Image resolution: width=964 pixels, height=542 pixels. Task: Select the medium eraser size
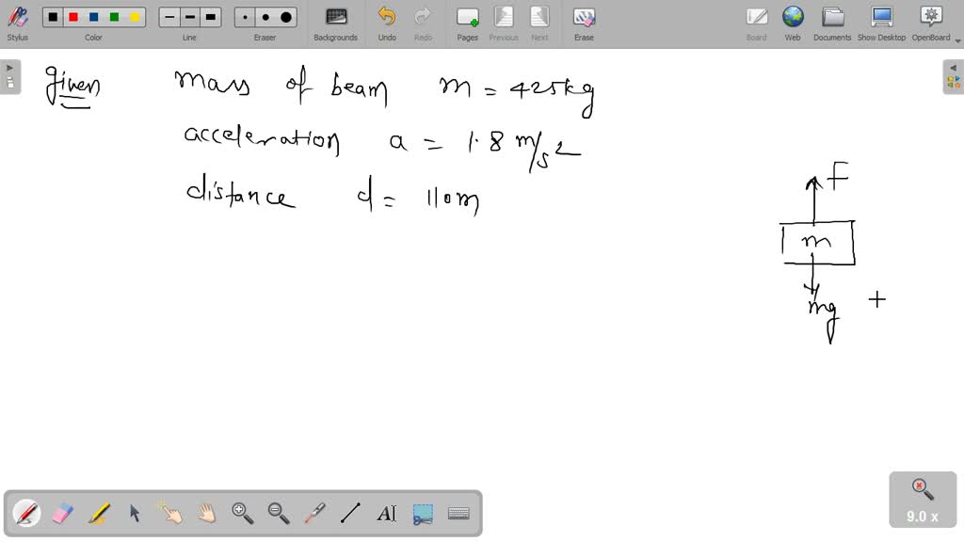pos(265,17)
